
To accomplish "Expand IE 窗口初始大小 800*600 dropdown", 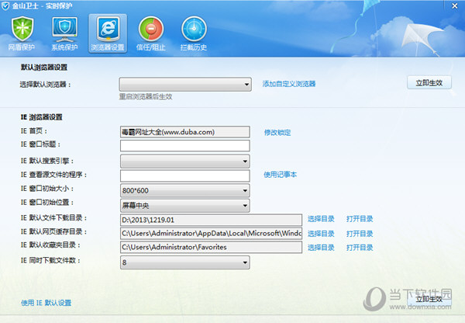I will pyautogui.click(x=185, y=190).
